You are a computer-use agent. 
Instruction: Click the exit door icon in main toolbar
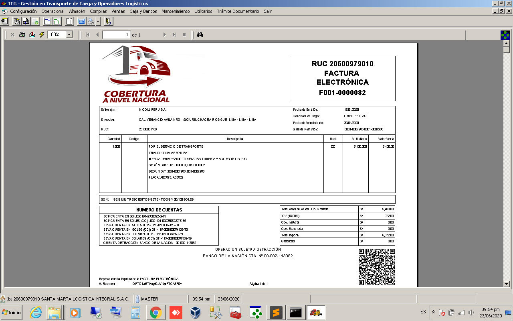pos(109,21)
